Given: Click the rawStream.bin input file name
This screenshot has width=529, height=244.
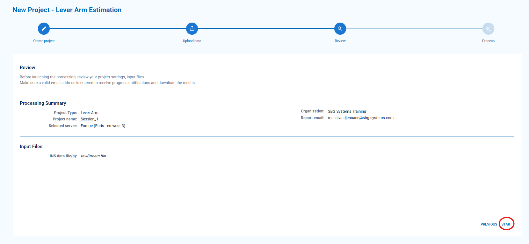Looking at the screenshot, I should click(x=93, y=156).
